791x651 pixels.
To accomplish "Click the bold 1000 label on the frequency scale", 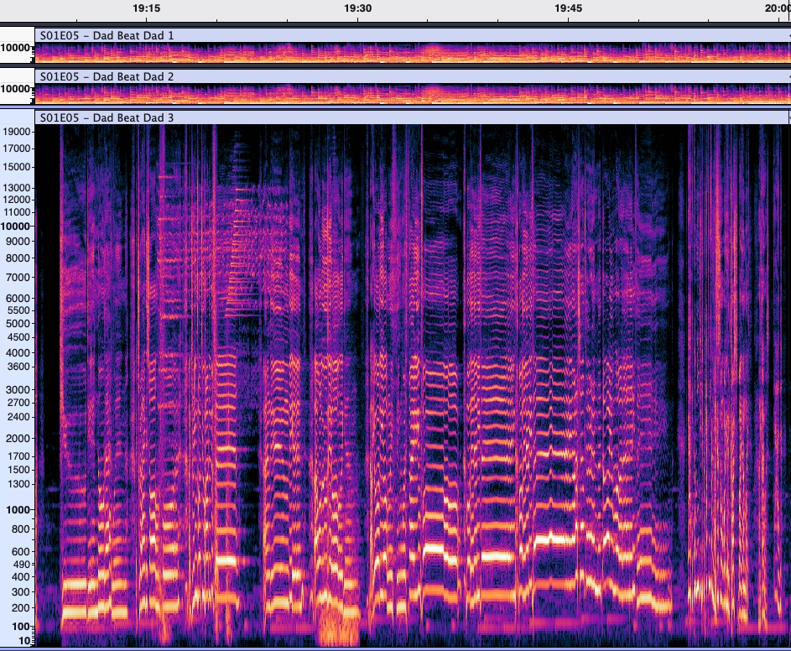I will 18,509.
